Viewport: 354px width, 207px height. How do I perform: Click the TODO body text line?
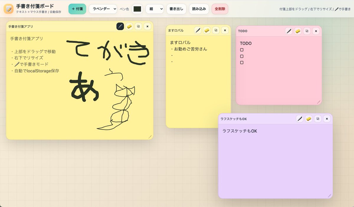click(x=246, y=43)
